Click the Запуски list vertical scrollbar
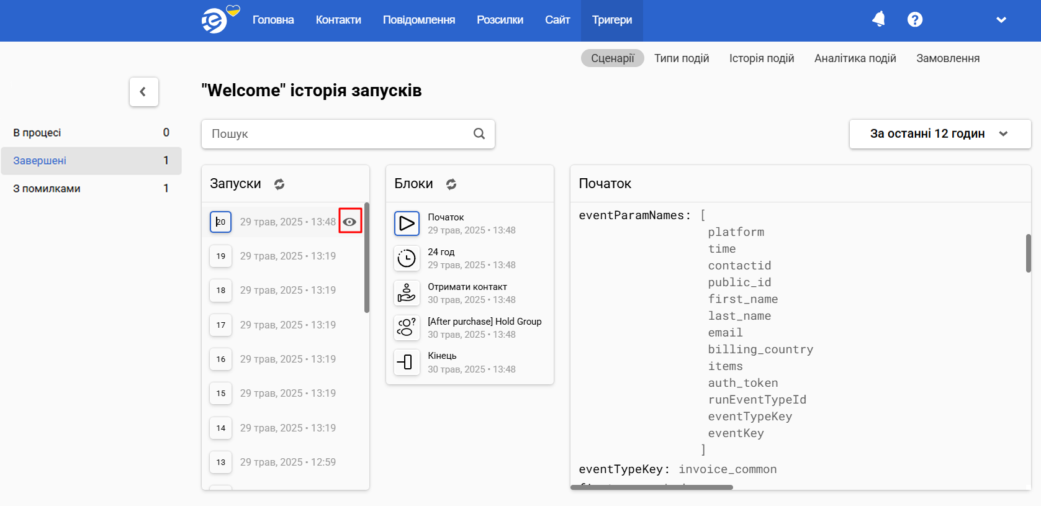Viewport: 1041px width, 506px height. tap(367, 257)
